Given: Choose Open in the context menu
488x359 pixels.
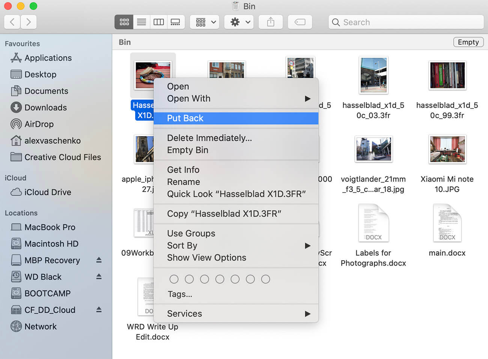Looking at the screenshot, I should pyautogui.click(x=236, y=86).
